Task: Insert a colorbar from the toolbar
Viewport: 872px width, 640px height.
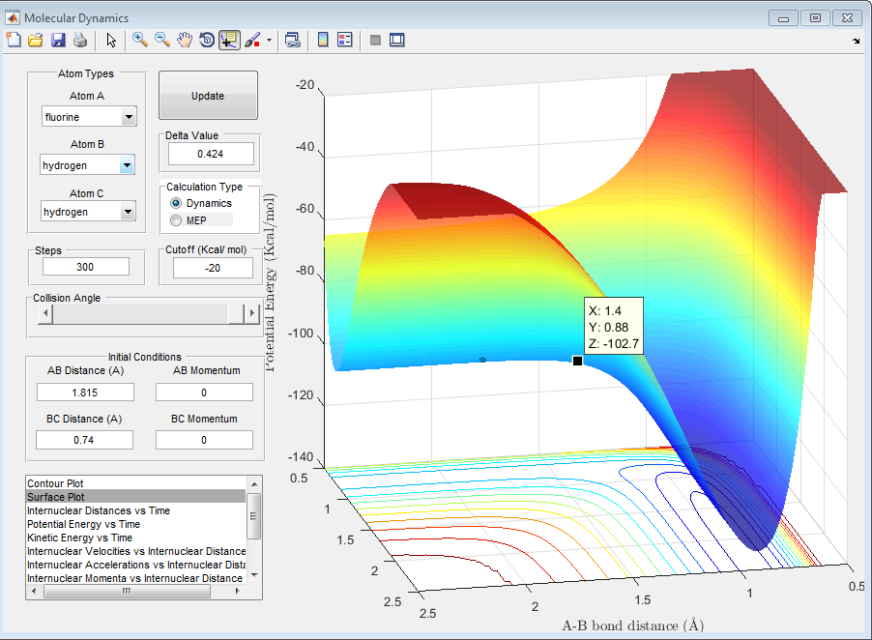Action: [x=323, y=40]
